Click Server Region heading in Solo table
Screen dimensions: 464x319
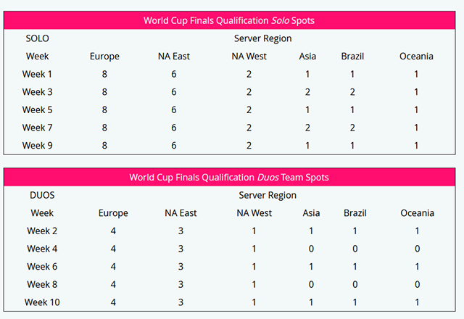point(262,38)
